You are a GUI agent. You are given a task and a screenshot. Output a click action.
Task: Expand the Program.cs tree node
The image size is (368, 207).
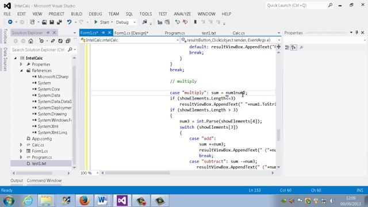coord(21,157)
